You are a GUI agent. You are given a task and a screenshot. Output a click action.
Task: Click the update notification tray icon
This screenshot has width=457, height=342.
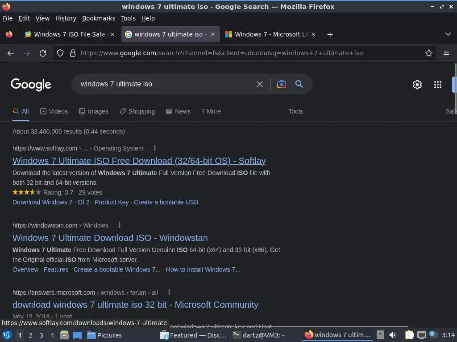coord(432,334)
